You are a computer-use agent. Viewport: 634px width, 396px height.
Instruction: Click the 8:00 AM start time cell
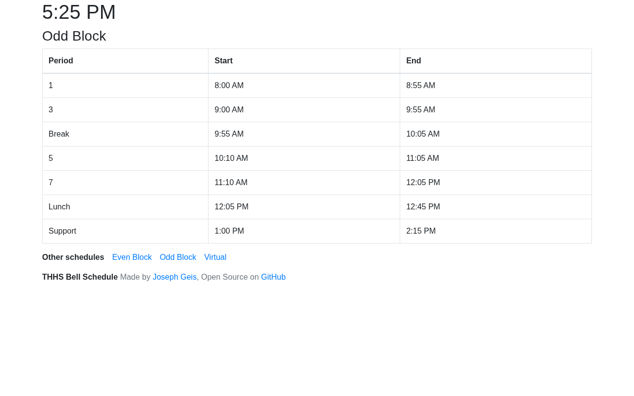tap(229, 86)
